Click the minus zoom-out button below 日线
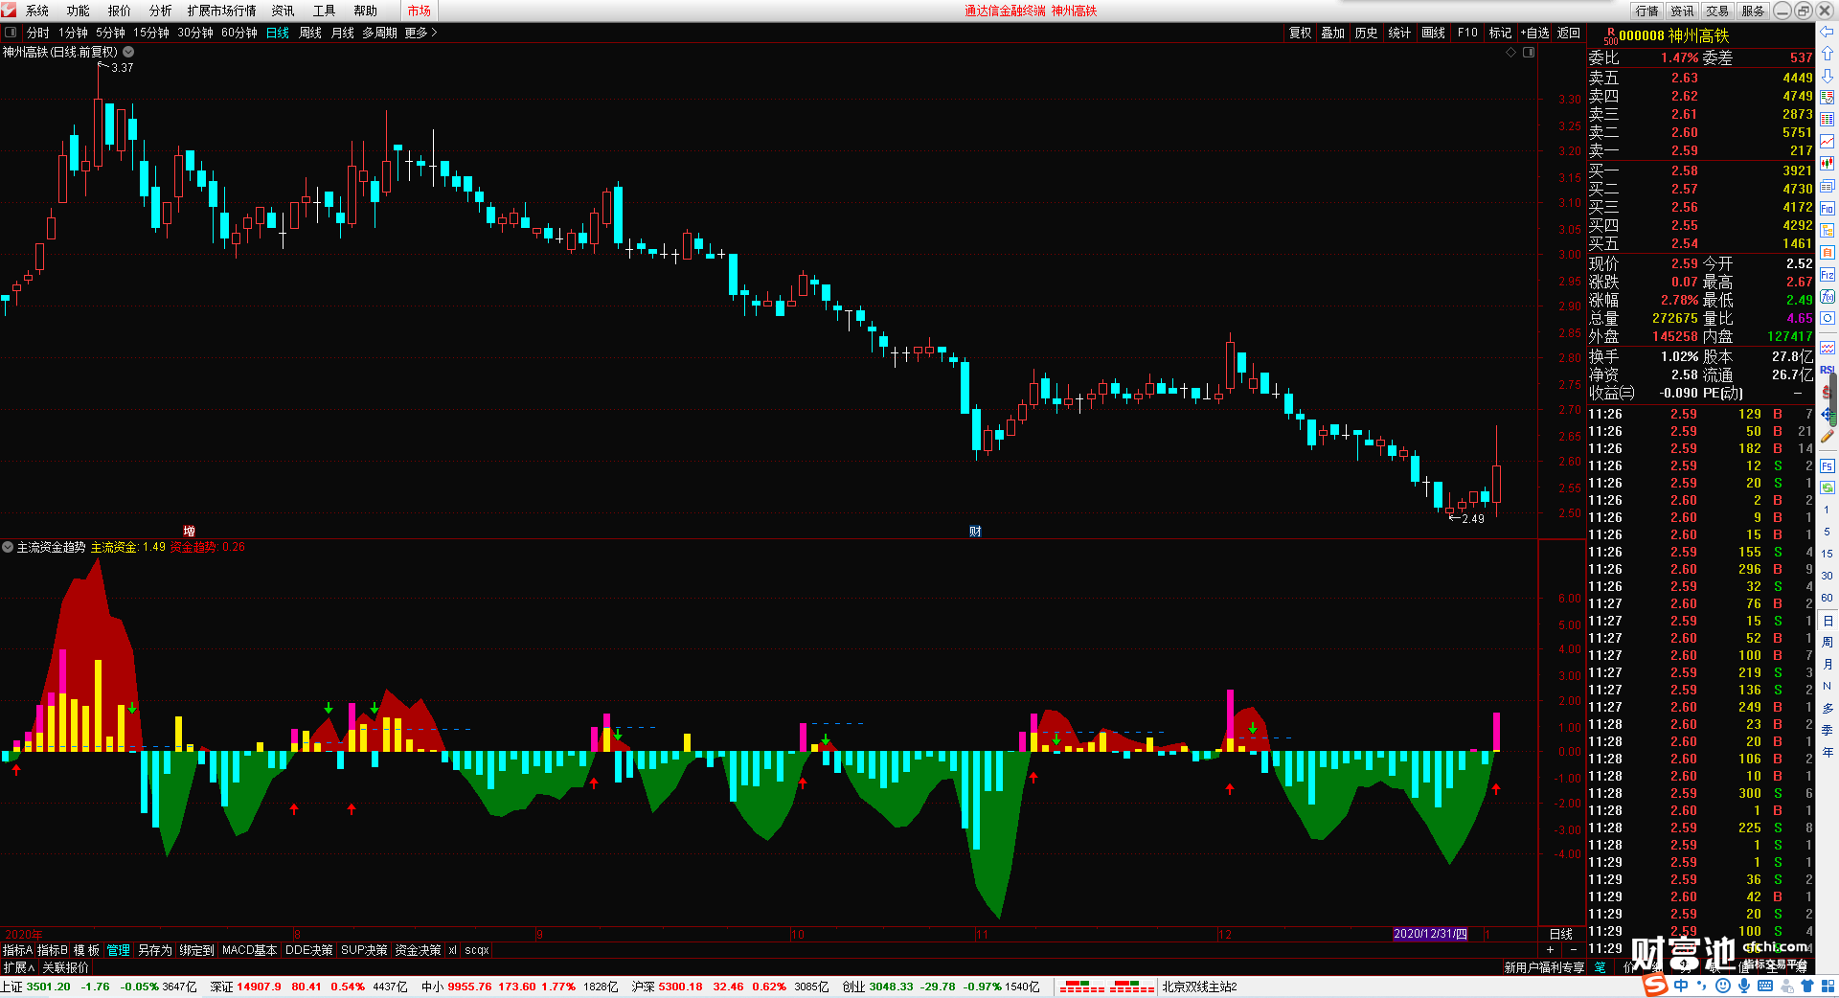The width and height of the screenshot is (1839, 998). (1573, 949)
